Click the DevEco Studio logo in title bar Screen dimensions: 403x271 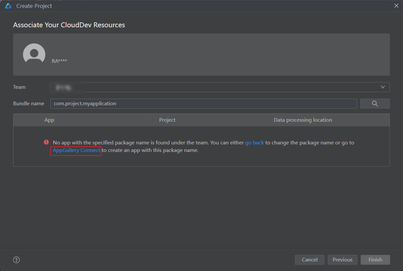8,6
